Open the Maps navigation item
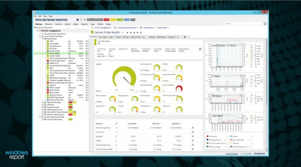Viewport: 301px width, 167px height. click(76, 24)
